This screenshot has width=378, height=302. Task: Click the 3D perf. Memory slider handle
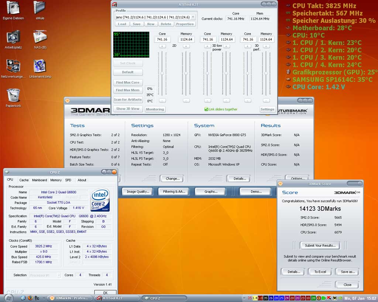pyautogui.click(x=266, y=73)
